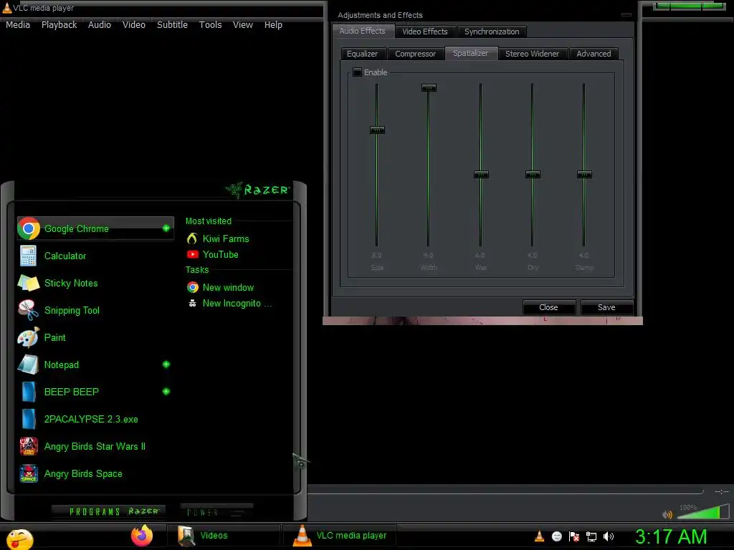Open Action Center flag tray icon

574,536
